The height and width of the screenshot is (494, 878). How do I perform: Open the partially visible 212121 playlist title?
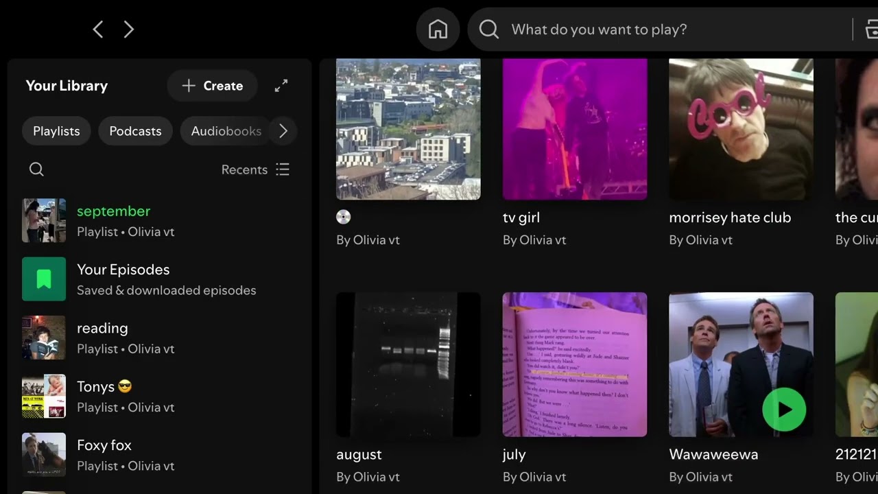[857, 455]
